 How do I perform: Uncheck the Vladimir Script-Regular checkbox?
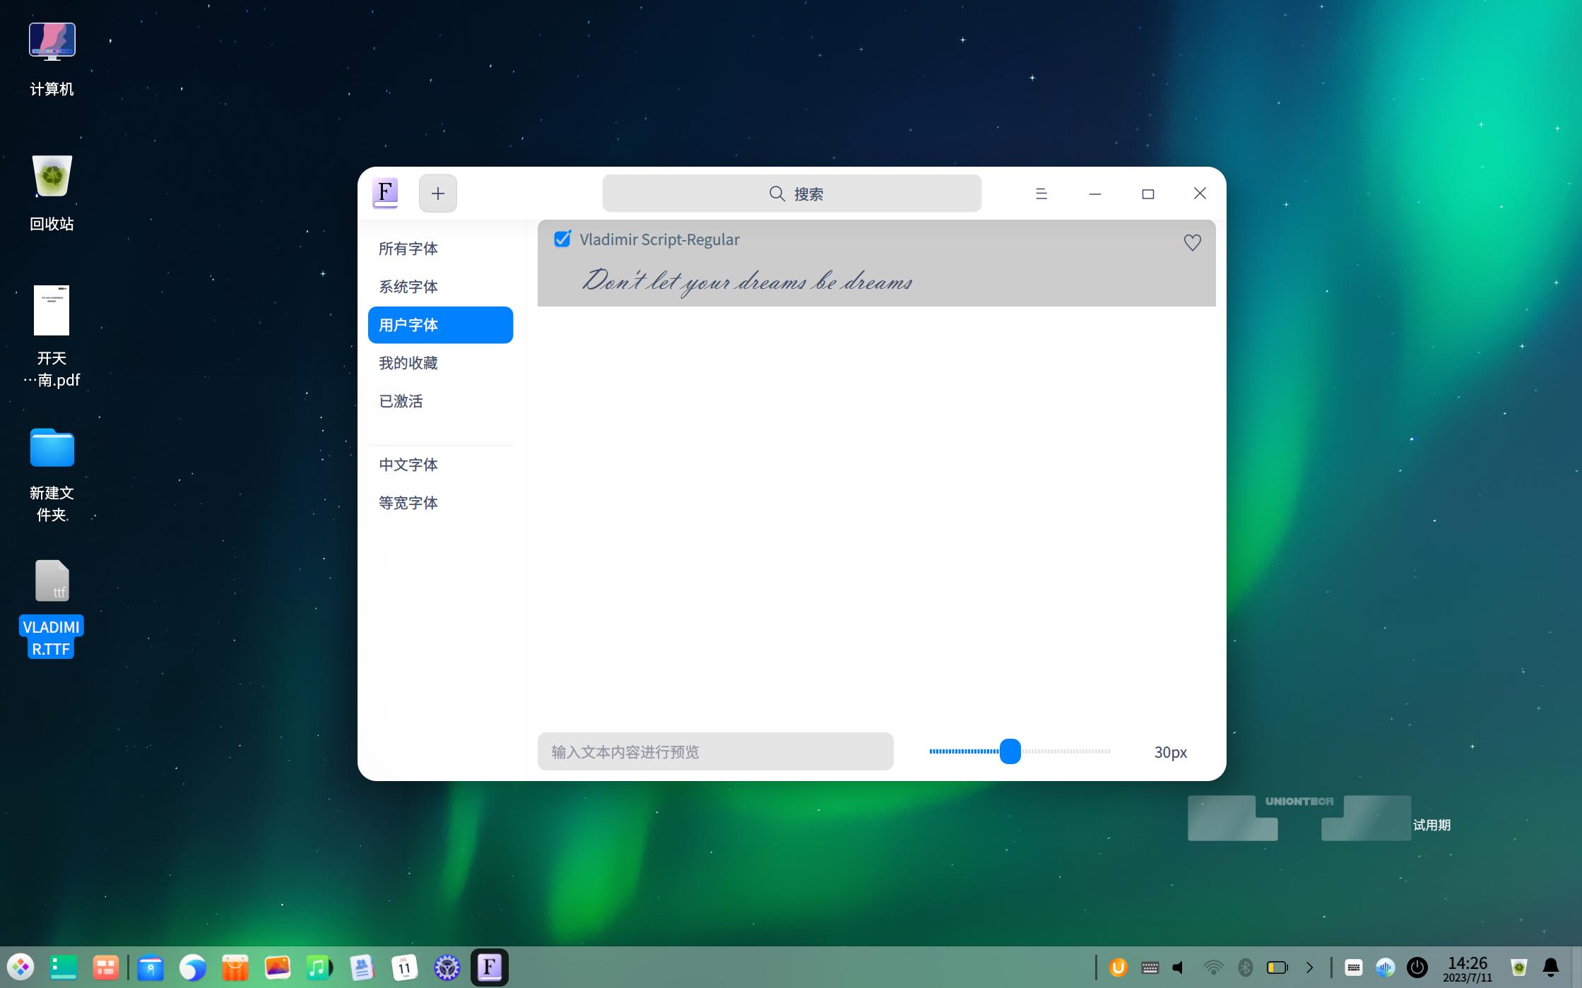coord(562,239)
